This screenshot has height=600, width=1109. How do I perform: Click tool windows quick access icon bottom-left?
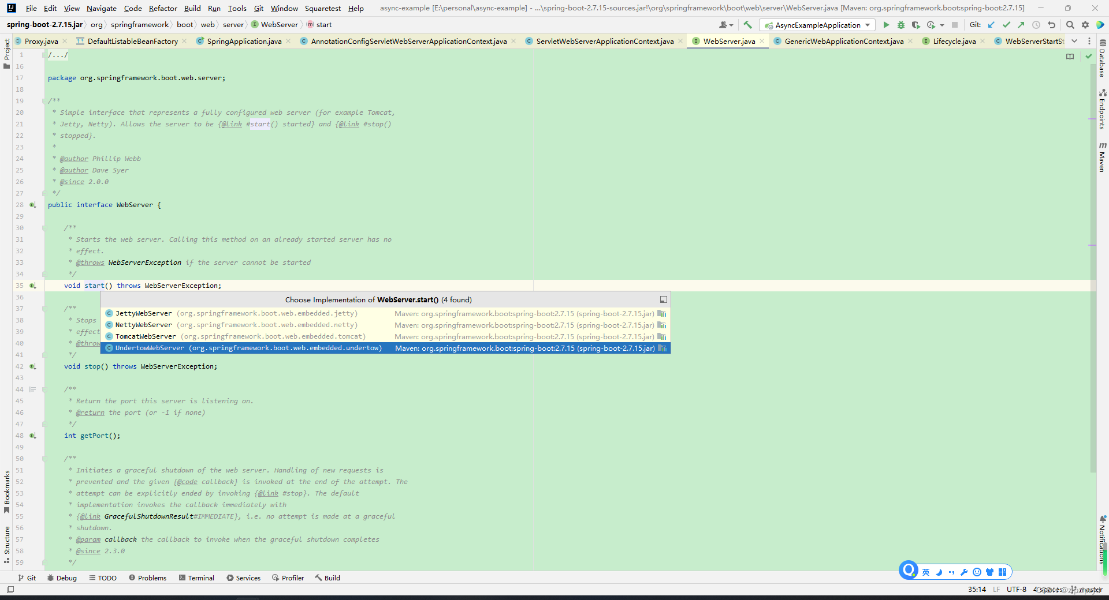[10, 589]
